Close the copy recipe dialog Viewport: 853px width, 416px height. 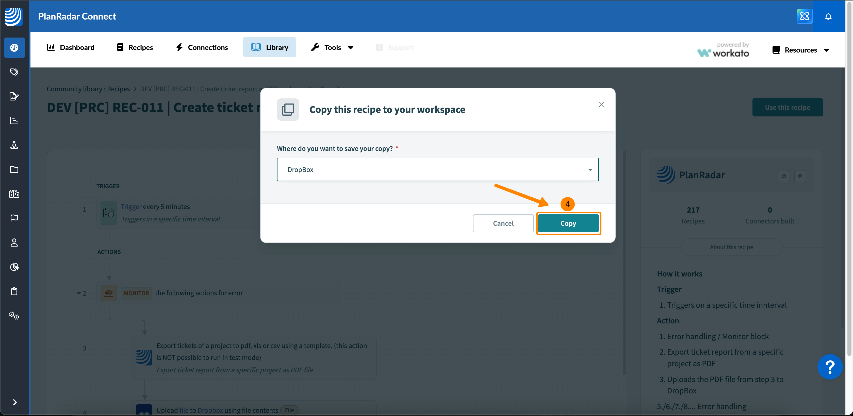601,105
